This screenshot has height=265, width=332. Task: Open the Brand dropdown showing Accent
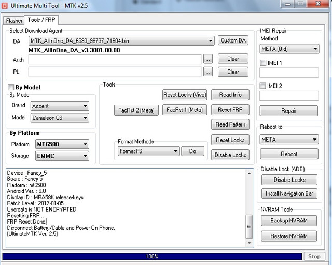click(60, 106)
